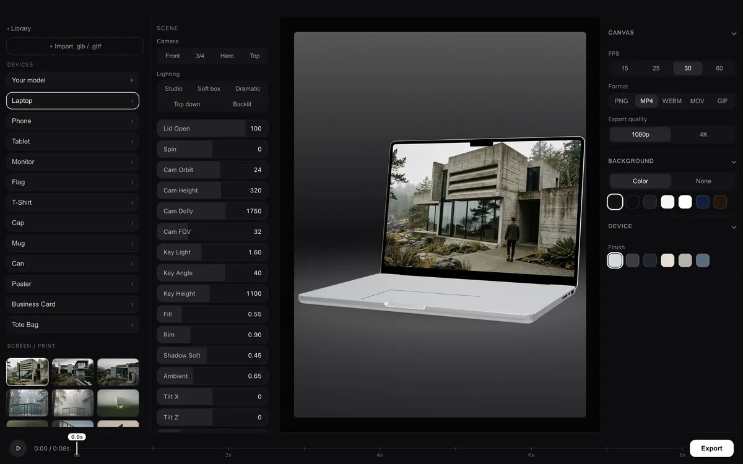Collapse the Canvas section
This screenshot has height=464, width=743.
(734, 33)
